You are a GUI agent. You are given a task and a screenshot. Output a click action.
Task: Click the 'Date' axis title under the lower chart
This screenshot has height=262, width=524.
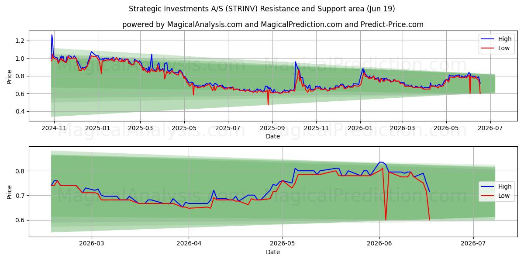(273, 252)
